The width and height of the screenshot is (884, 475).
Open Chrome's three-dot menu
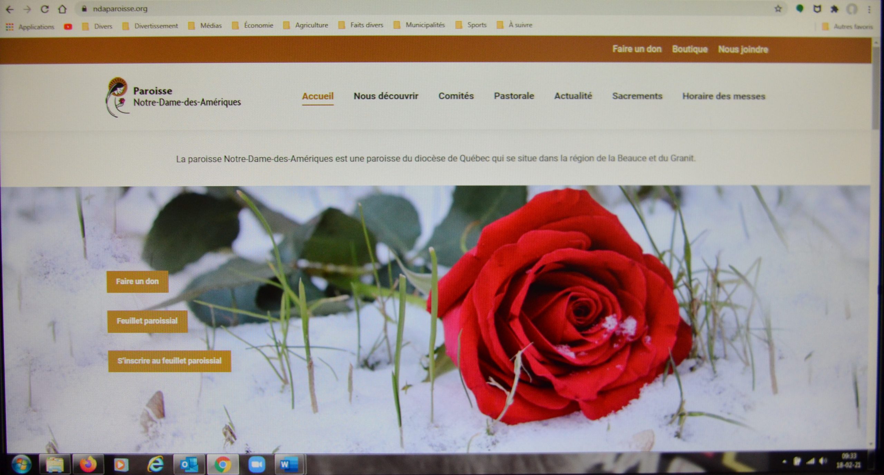tap(869, 9)
